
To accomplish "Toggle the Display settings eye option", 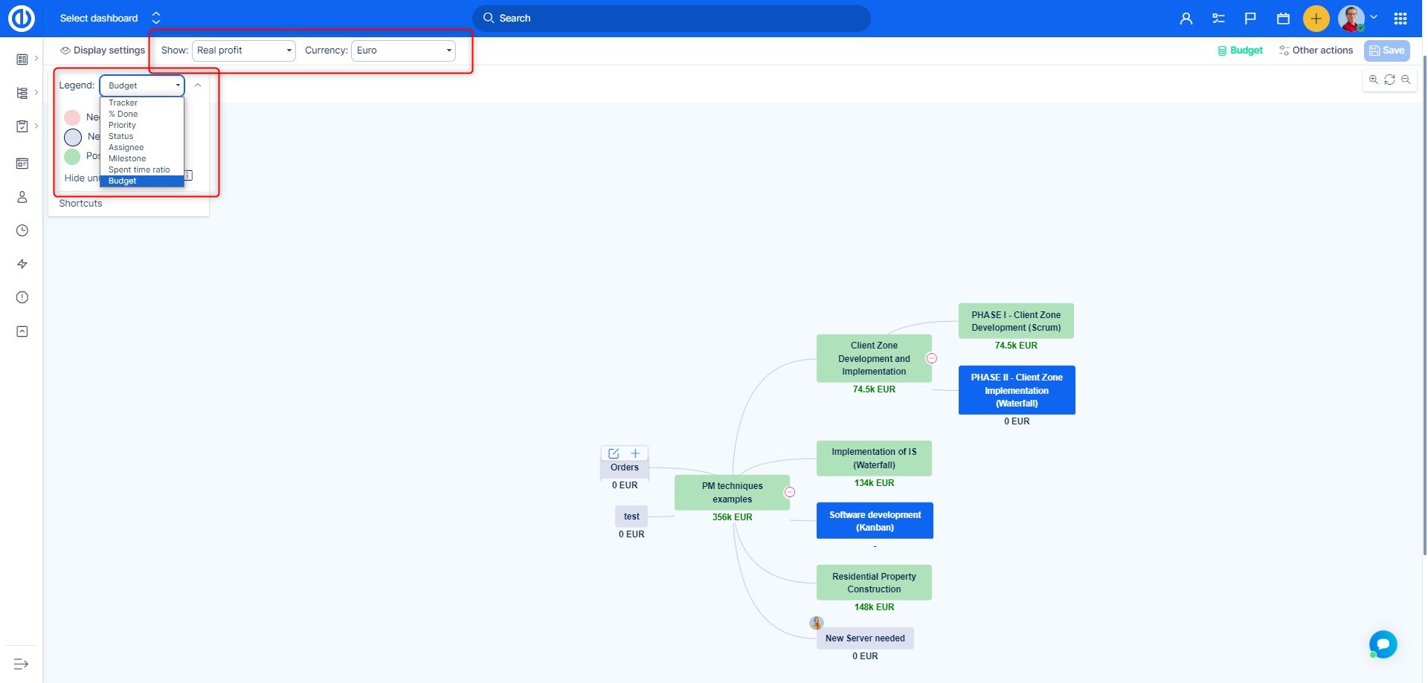I will (x=103, y=51).
